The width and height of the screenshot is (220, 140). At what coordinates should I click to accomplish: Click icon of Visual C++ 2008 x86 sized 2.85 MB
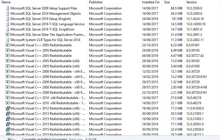tap(8, 87)
